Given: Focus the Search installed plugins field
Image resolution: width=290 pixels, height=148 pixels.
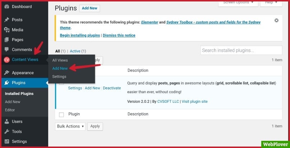Looking at the screenshot, I should (241, 50).
